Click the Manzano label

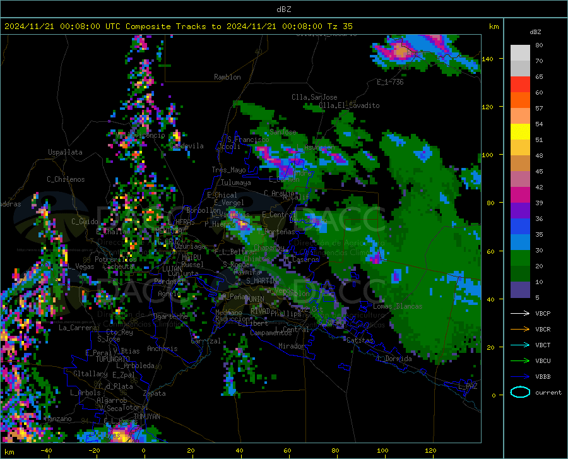coord(58,419)
